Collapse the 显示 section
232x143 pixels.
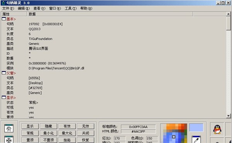click(x=4, y=97)
